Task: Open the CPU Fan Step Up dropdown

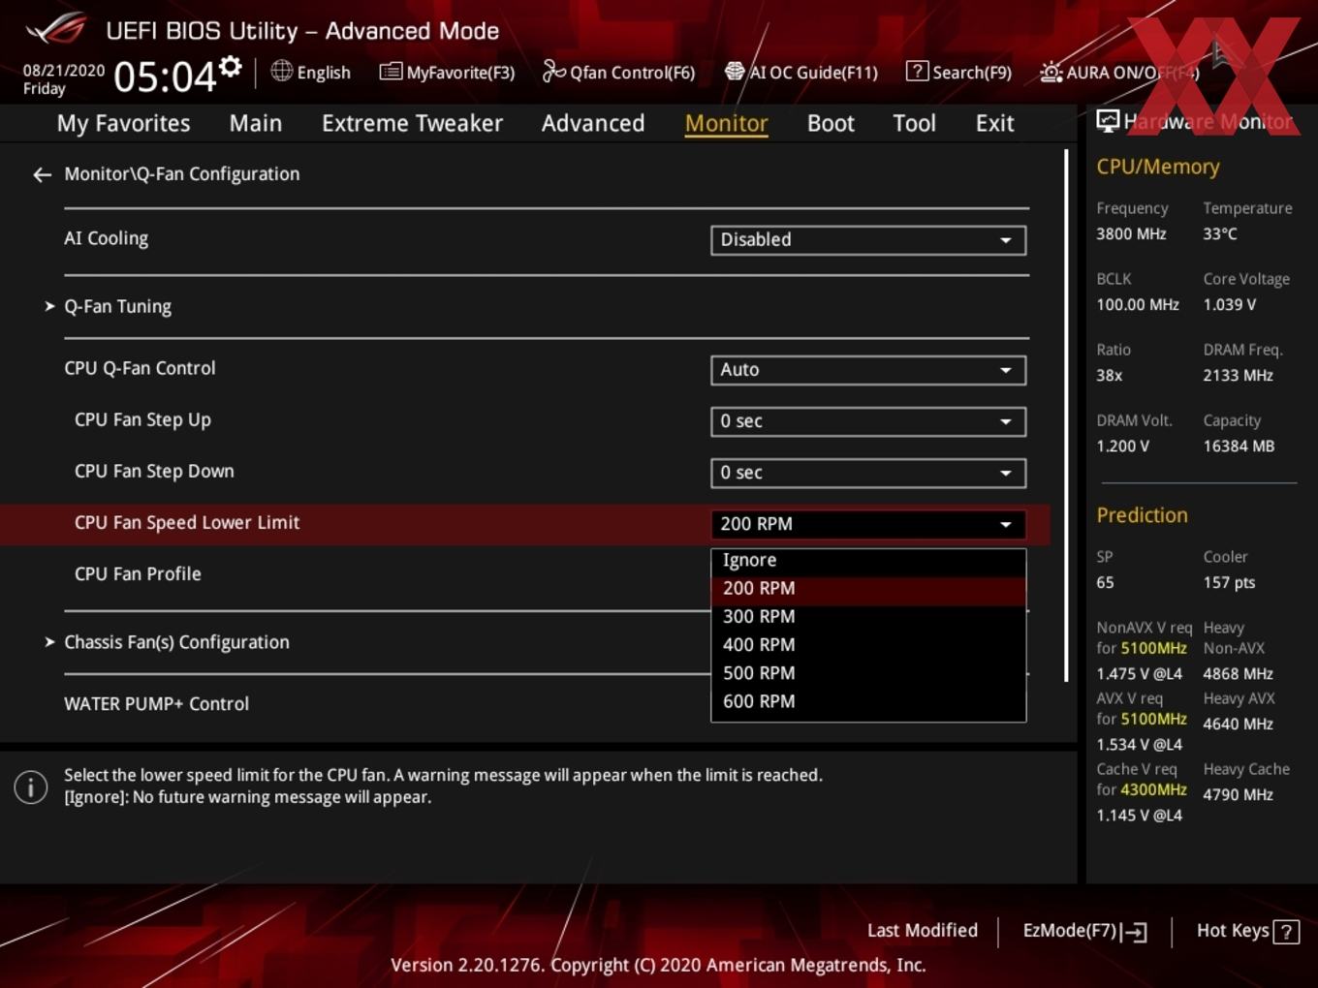Action: 868,421
